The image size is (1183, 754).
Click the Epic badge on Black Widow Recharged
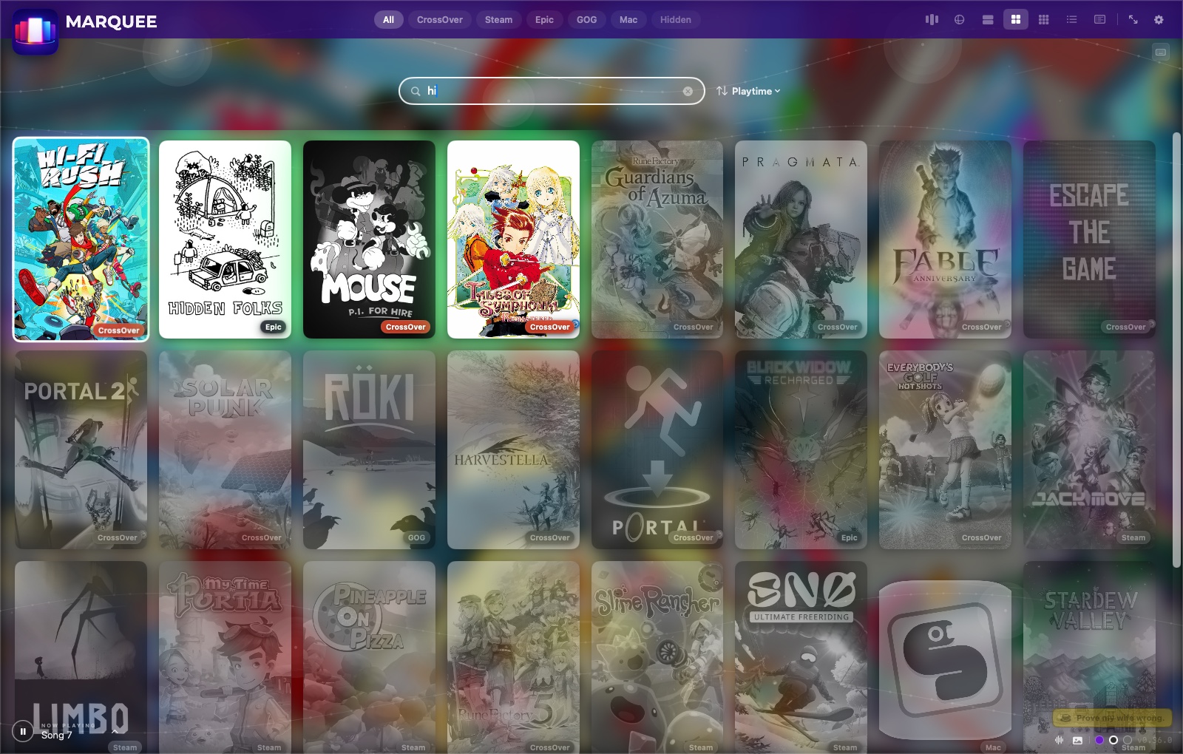849,537
